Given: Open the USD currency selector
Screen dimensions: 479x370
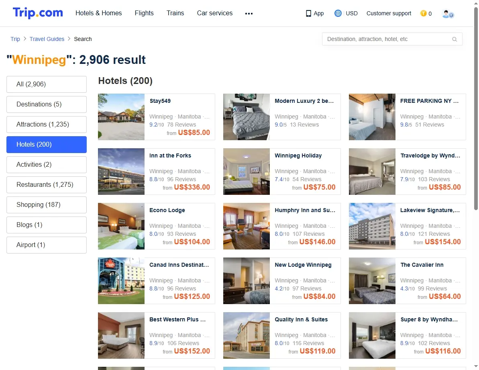Looking at the screenshot, I should (352, 13).
